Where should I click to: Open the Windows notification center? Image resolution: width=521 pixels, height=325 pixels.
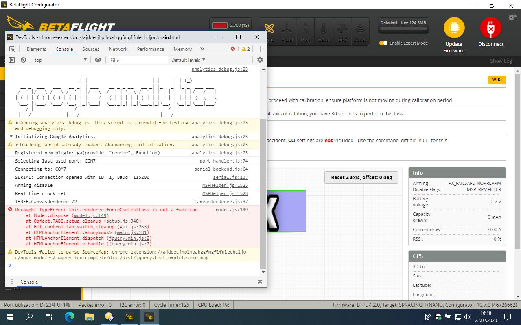[508, 317]
